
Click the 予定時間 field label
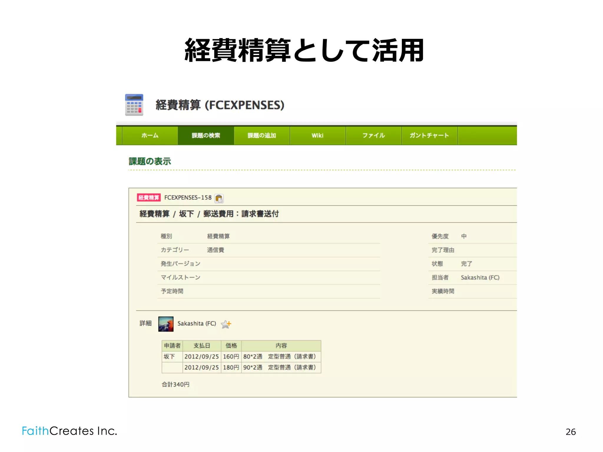pos(172,291)
